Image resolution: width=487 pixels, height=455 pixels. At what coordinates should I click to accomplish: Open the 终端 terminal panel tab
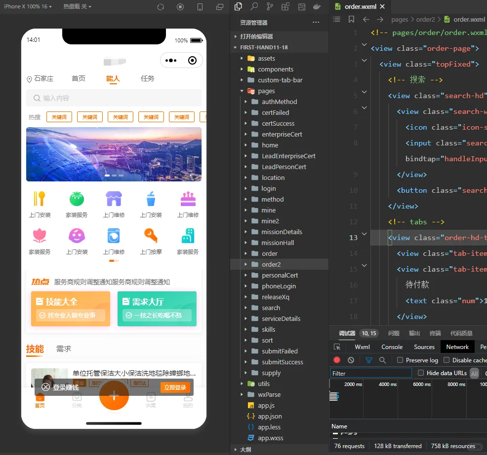[435, 333]
